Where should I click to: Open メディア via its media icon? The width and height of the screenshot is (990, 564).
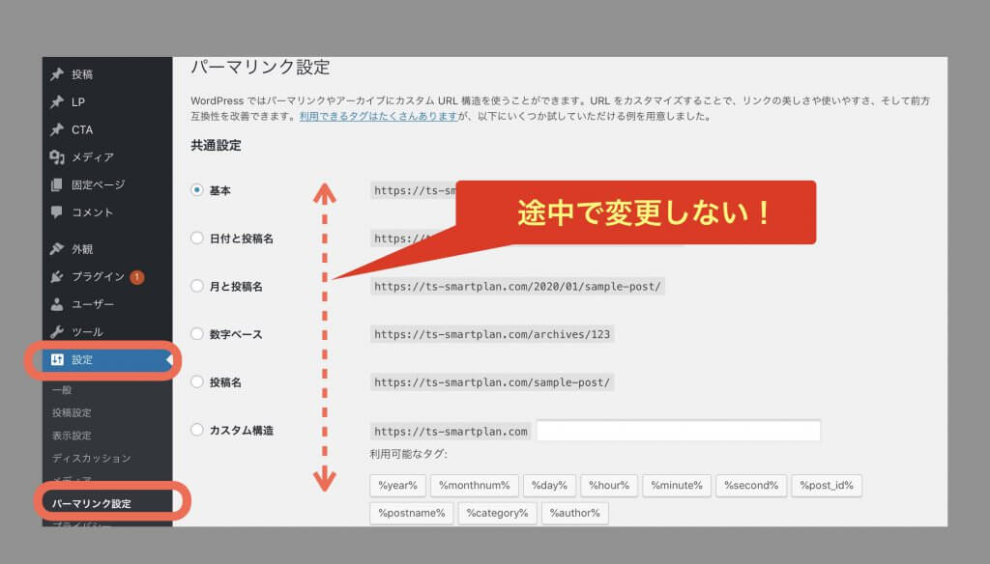[x=57, y=157]
